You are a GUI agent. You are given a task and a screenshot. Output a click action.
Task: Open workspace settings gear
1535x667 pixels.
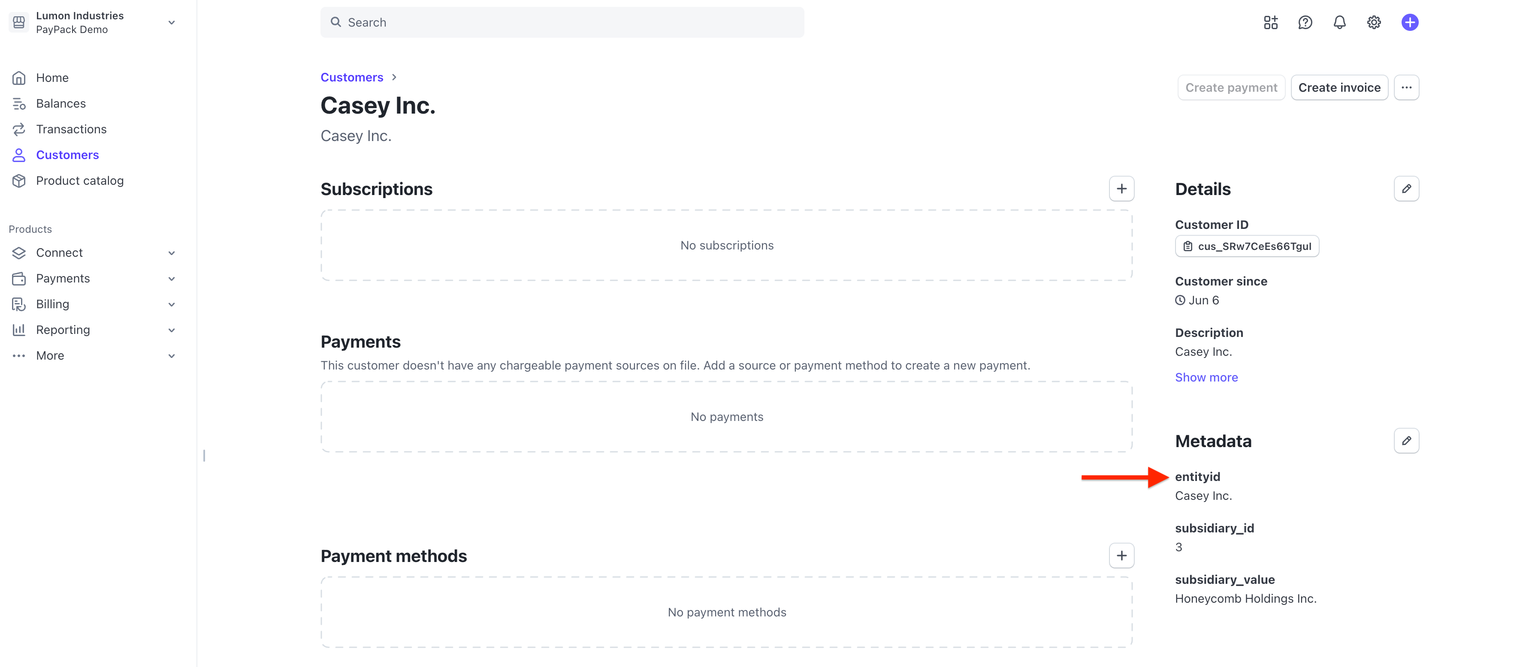click(1374, 22)
